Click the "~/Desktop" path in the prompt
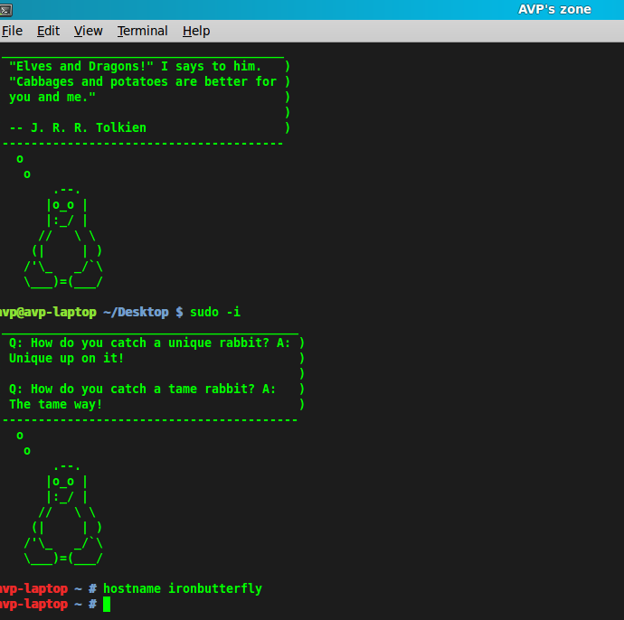Viewport: 624px width, 620px height. 136,312
